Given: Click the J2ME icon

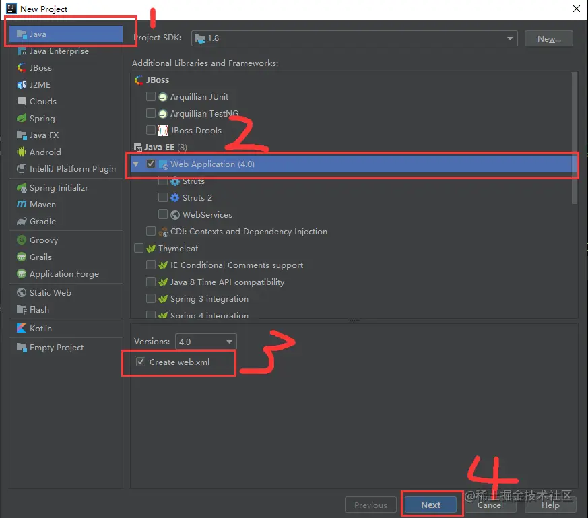Looking at the screenshot, I should [22, 85].
